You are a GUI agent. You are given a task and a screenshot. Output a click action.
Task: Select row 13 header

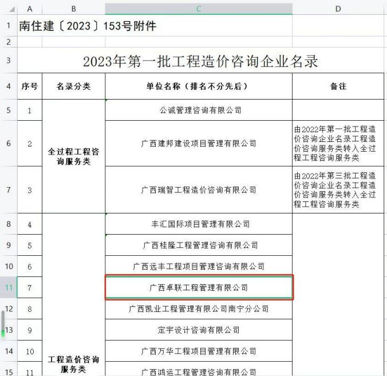9,330
